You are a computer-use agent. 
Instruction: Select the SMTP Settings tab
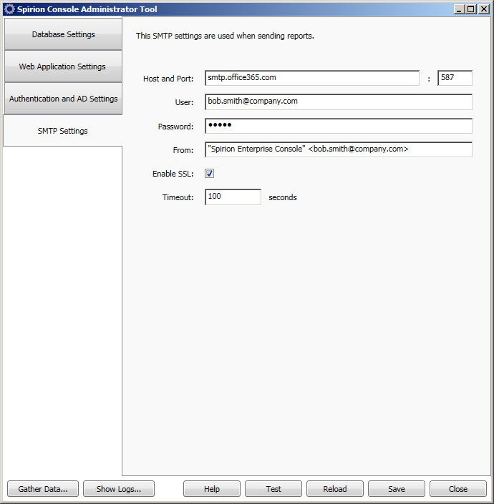(63, 131)
